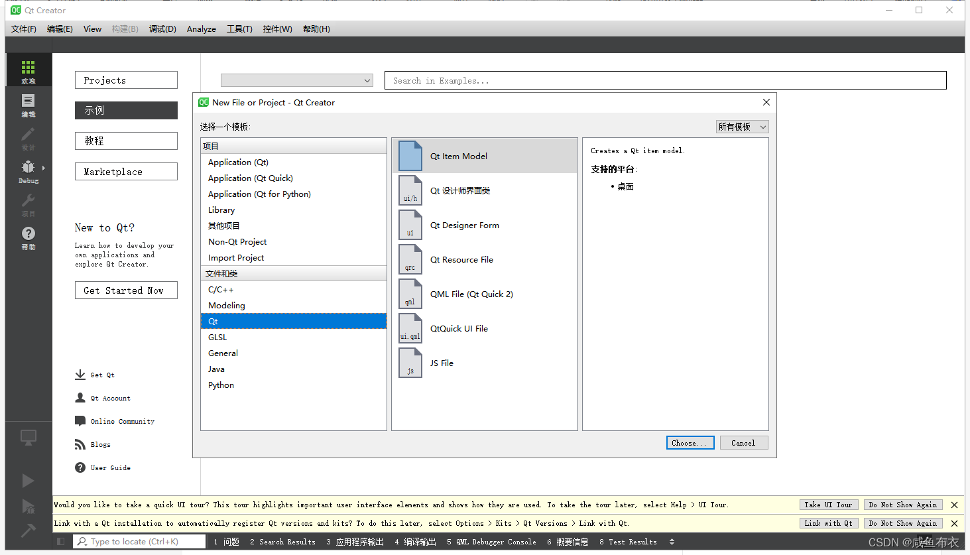Click the Get Started Now button
The height and width of the screenshot is (555, 970).
126,290
